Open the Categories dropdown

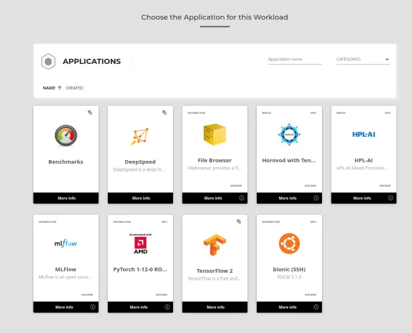click(363, 60)
